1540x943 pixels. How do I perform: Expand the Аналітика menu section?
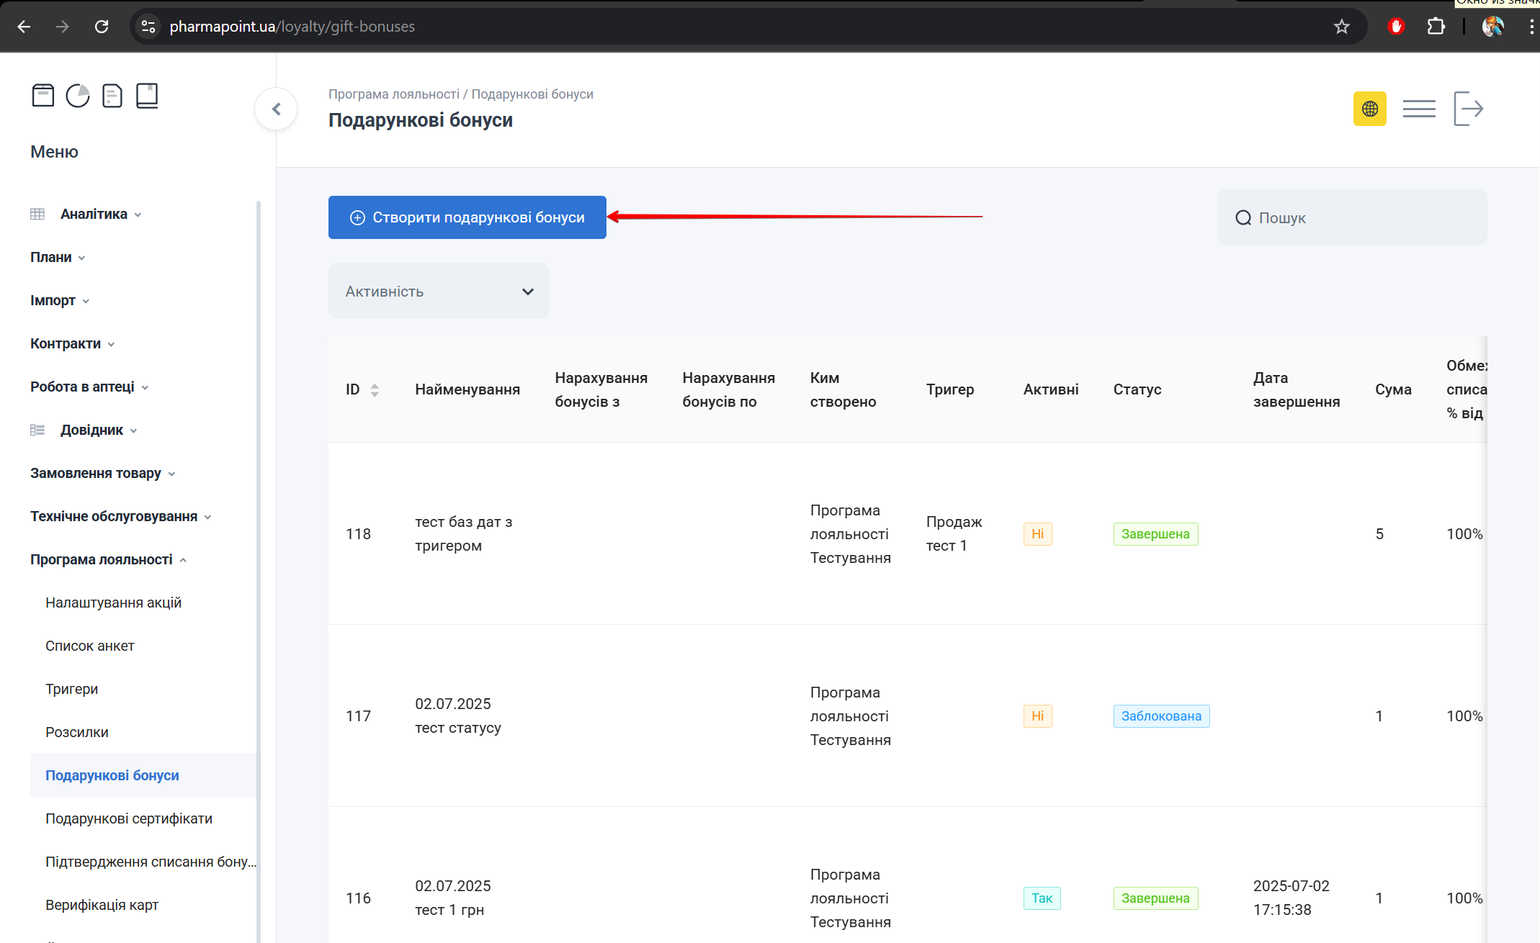pos(94,214)
